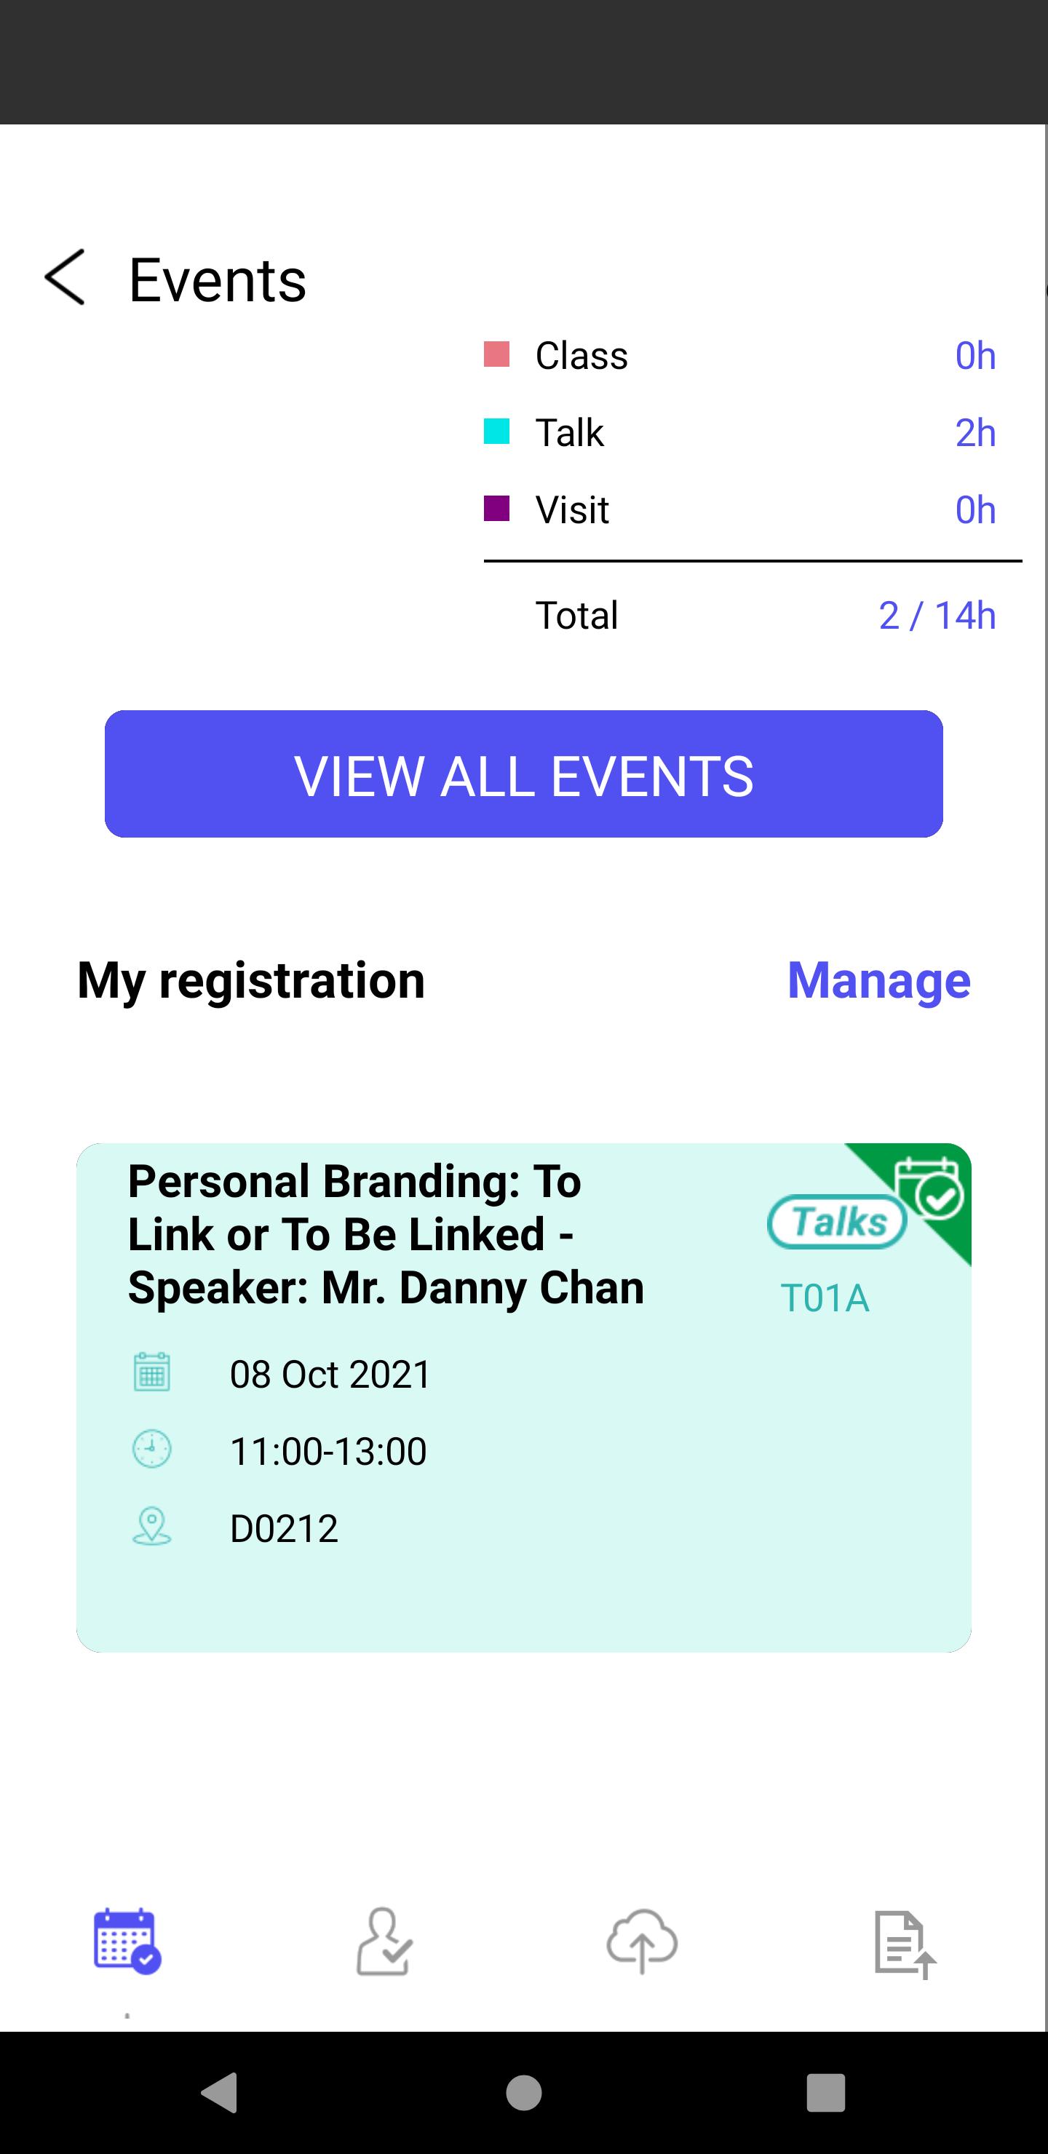Open the events calendar tab icon

(x=127, y=1941)
